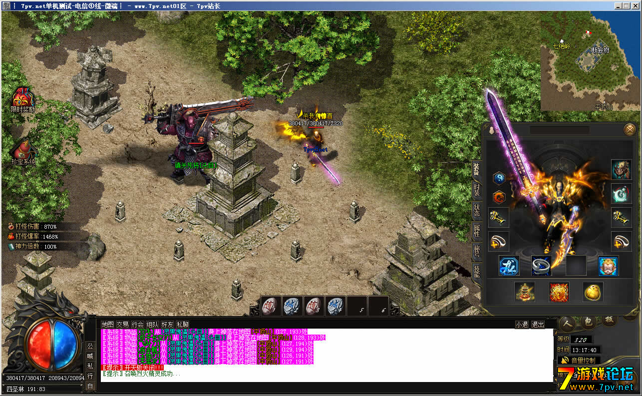Close the character equipment panel

click(630, 130)
